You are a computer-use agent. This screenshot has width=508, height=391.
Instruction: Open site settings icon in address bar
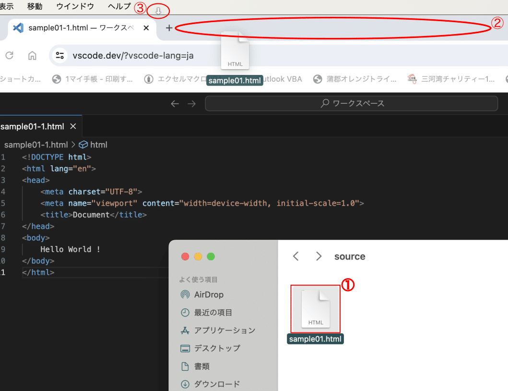pyautogui.click(x=60, y=56)
